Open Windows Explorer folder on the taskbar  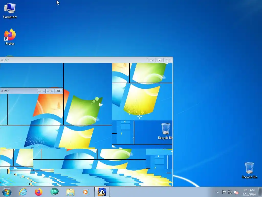[70, 192]
